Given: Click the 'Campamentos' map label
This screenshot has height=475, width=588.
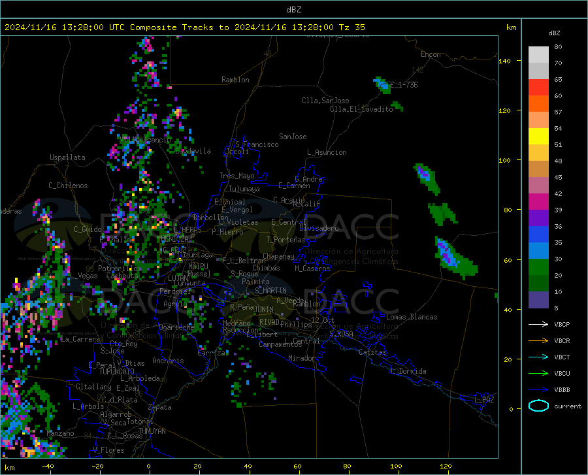Looking at the screenshot, I should point(280,344).
